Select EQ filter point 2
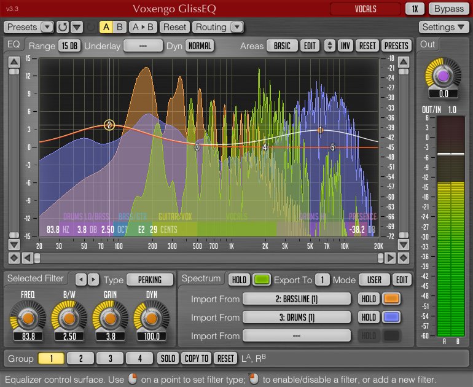 pos(109,125)
